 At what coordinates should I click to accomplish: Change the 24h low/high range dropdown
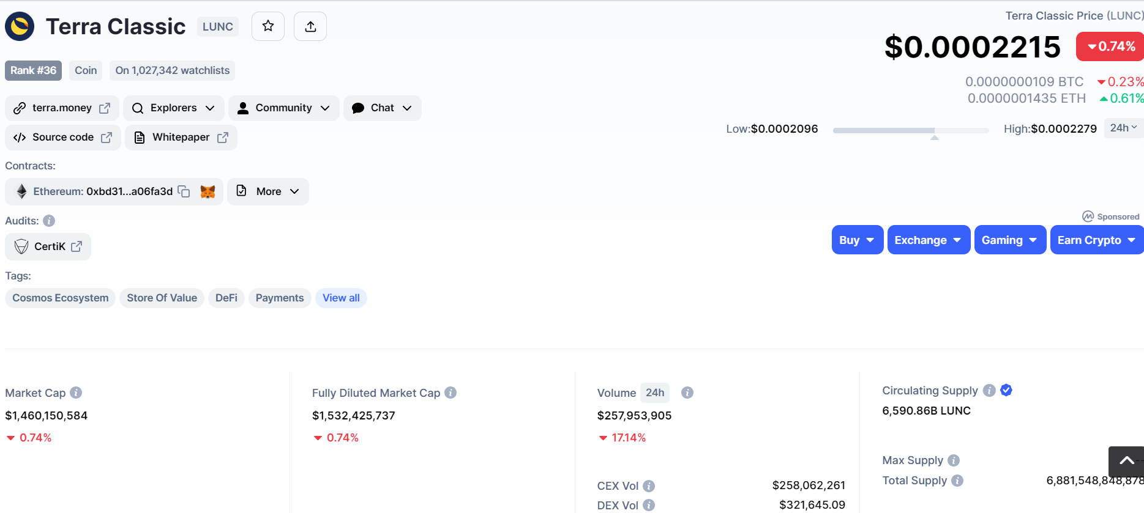coord(1124,128)
